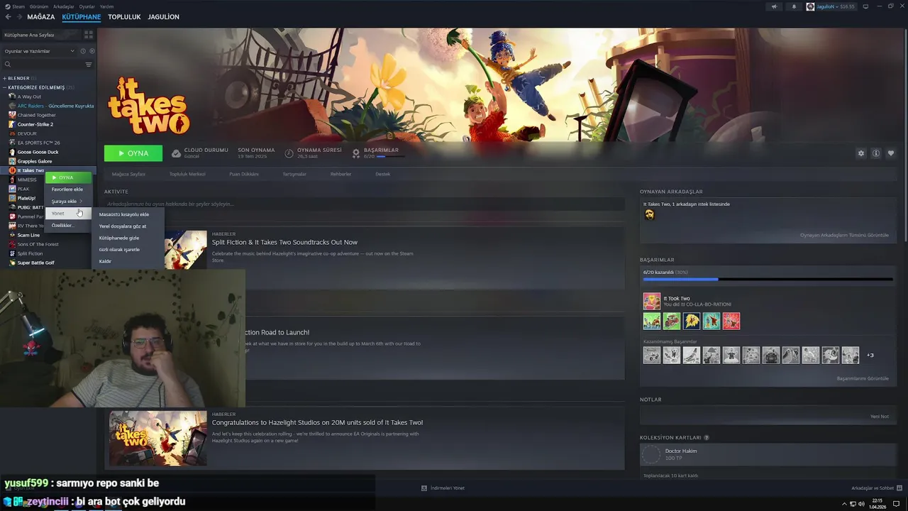The width and height of the screenshot is (908, 511).
Task: Click the Counter-Strike 2 game icon
Action: pyautogui.click(x=12, y=124)
